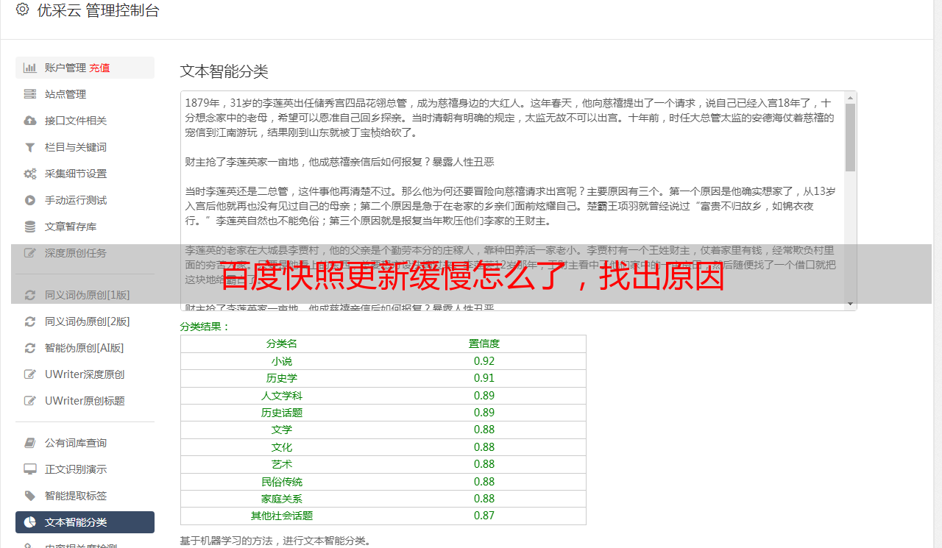Click the monitor icon for 正文识别演示
The height and width of the screenshot is (548, 942).
[30, 469]
